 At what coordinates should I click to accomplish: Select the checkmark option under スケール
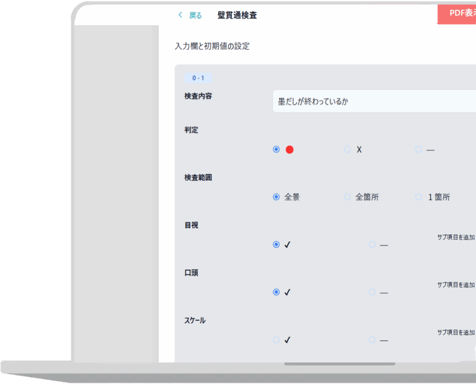coord(276,340)
